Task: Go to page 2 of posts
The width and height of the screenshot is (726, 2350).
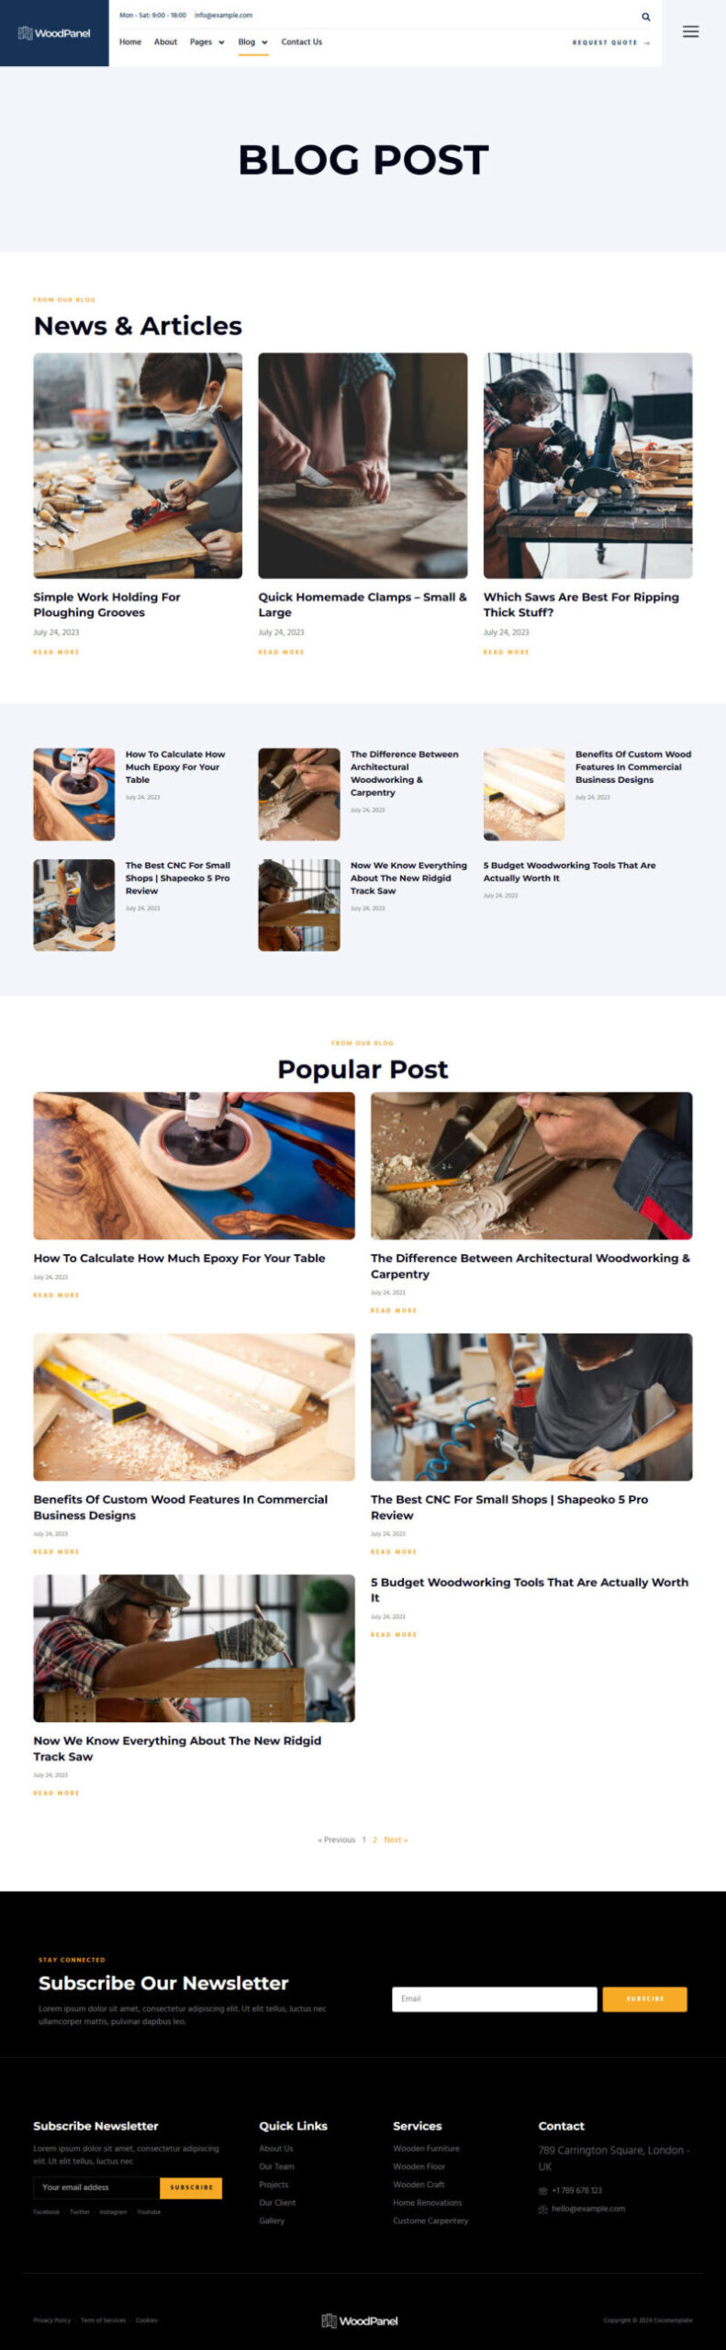Action: point(374,1840)
